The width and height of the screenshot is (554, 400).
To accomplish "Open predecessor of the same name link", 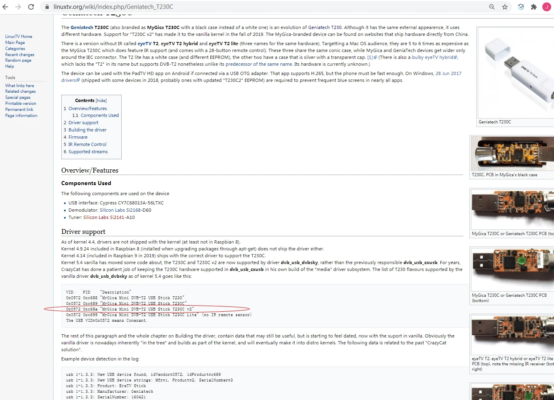I will (259, 65).
